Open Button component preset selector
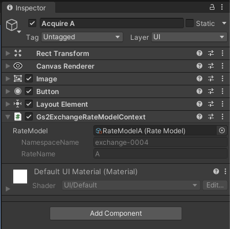Image resolution: width=230 pixels, height=229 pixels. (x=211, y=91)
